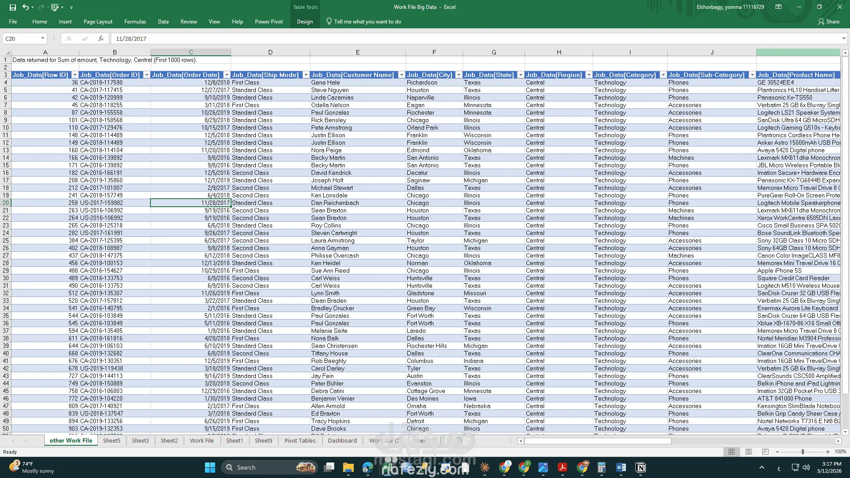The image size is (850, 478).
Task: Open filter dropdown for Job_Data[Sub-Category]
Action: [x=752, y=75]
